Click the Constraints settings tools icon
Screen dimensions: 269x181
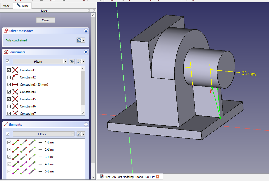point(79,61)
